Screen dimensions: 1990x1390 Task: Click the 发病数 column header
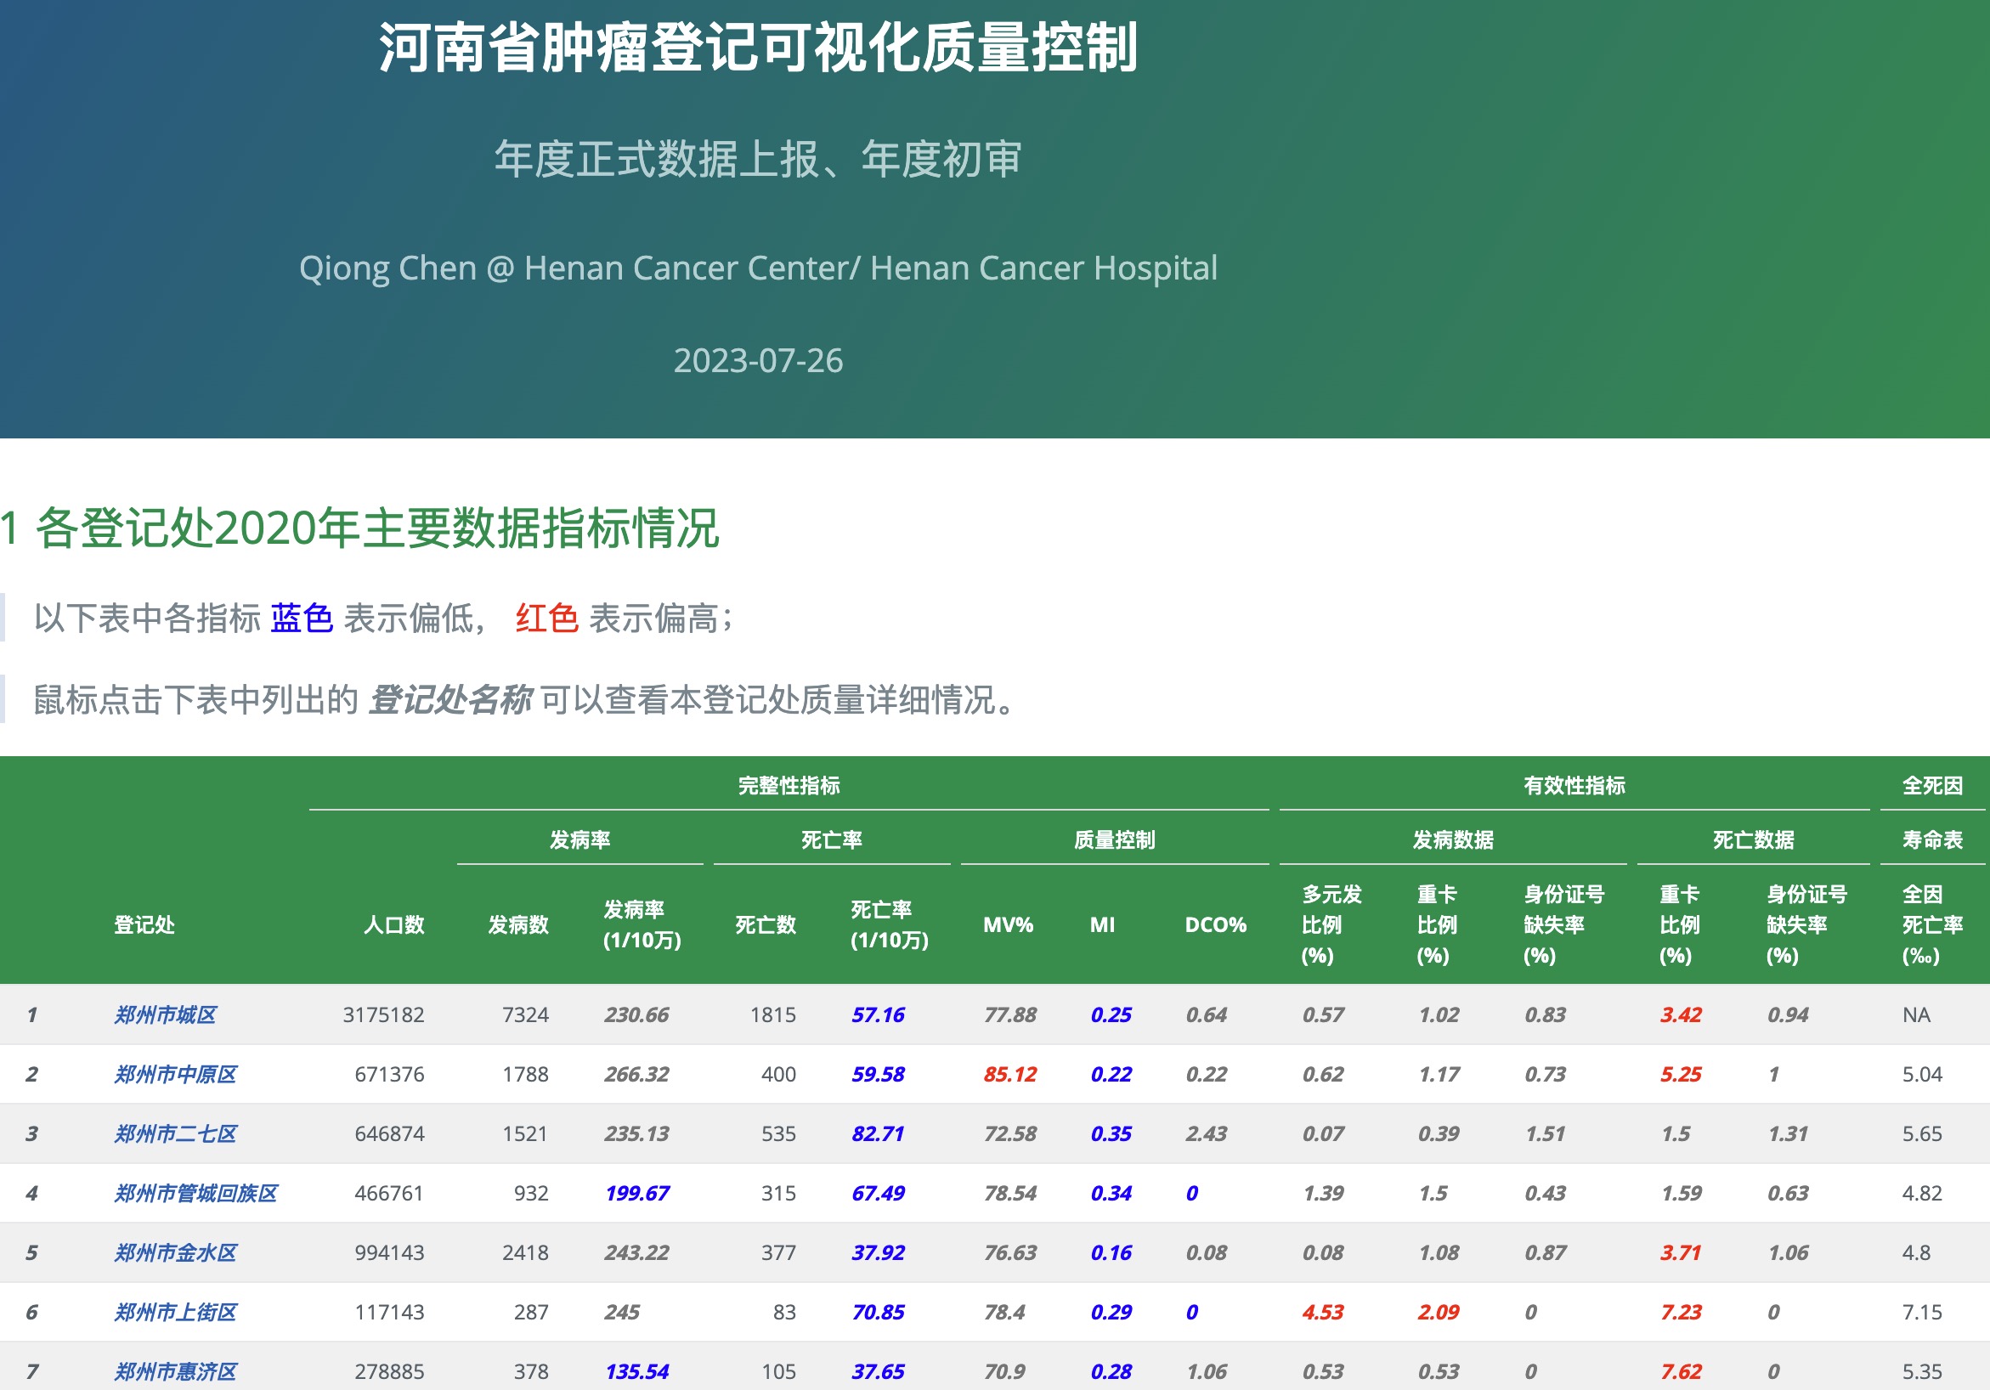(x=517, y=924)
